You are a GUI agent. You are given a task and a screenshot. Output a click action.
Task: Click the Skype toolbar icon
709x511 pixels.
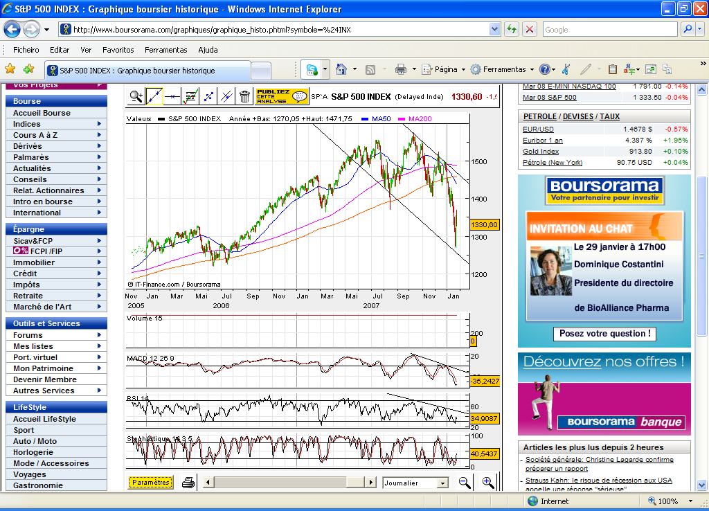point(312,69)
